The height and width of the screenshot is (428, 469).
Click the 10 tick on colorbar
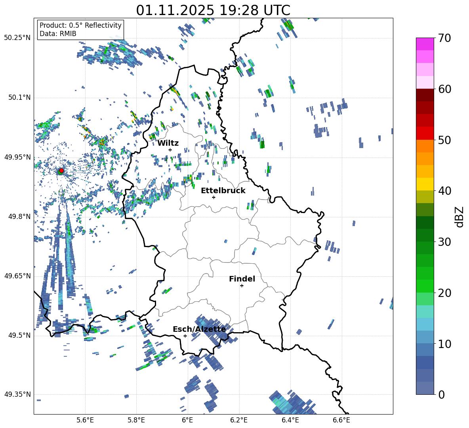point(444,344)
